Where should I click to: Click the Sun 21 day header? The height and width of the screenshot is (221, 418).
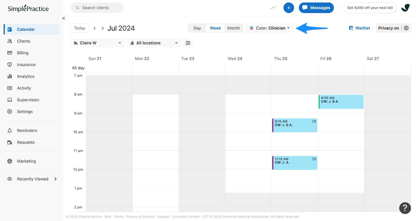[x=95, y=59]
